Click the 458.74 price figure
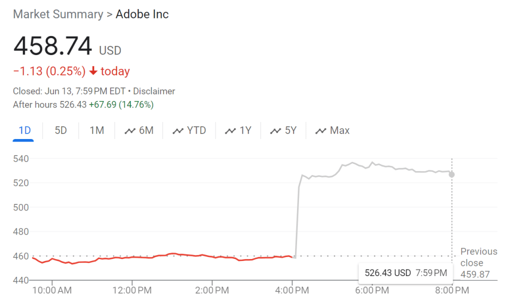512x301 pixels. [52, 46]
